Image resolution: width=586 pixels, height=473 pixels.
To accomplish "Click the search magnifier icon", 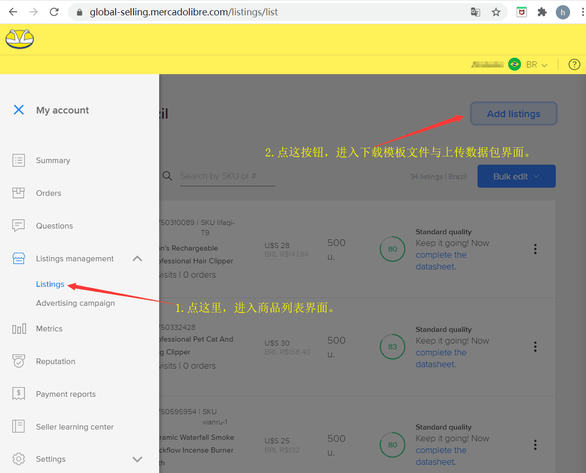I will tap(167, 176).
